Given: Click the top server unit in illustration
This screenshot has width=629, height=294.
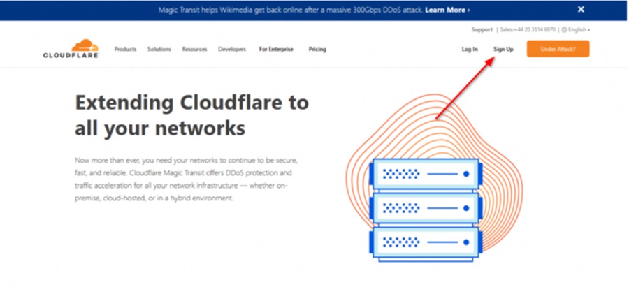Looking at the screenshot, I should tap(424, 172).
